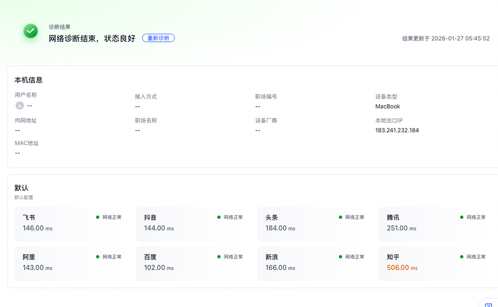
Task: Click the 重新诊断 button
Action: click(158, 38)
